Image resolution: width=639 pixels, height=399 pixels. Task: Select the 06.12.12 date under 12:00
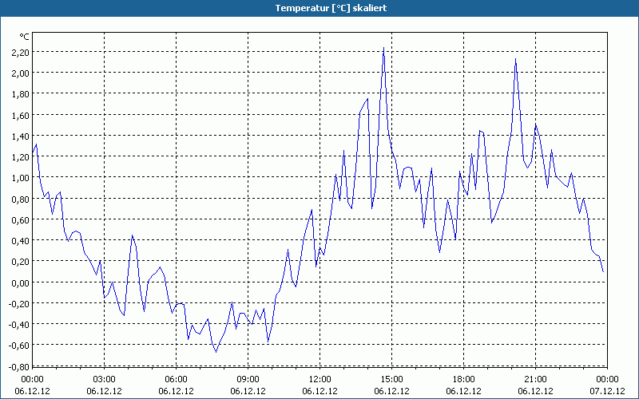click(320, 391)
